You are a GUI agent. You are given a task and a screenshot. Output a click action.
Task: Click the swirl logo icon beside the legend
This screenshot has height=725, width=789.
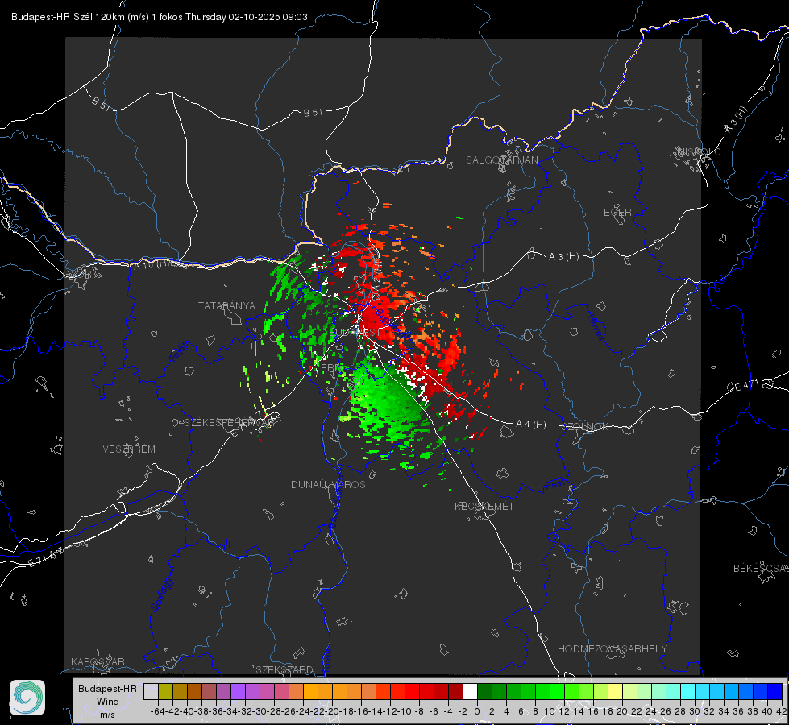[27, 698]
